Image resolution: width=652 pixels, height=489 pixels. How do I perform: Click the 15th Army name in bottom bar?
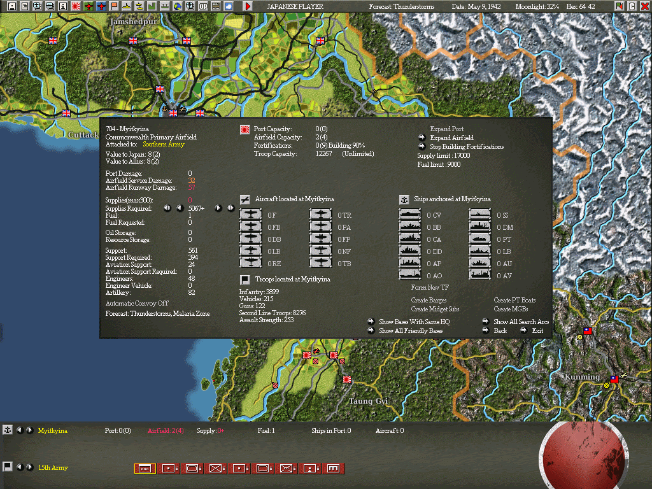(x=53, y=467)
